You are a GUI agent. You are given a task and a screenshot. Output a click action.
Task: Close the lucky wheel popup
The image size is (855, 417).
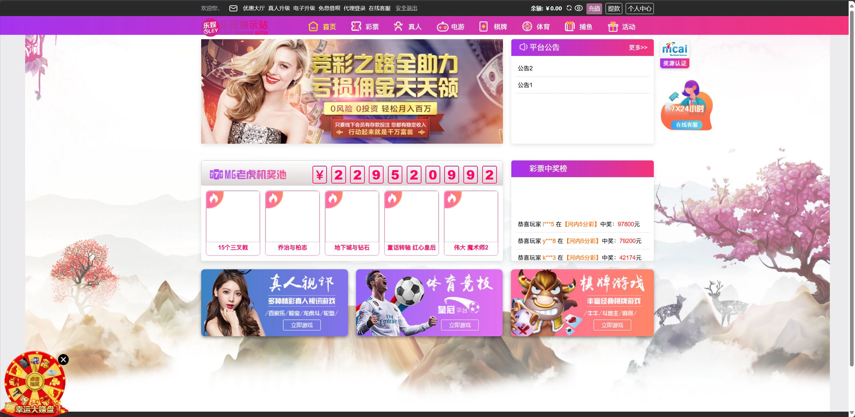[63, 359]
